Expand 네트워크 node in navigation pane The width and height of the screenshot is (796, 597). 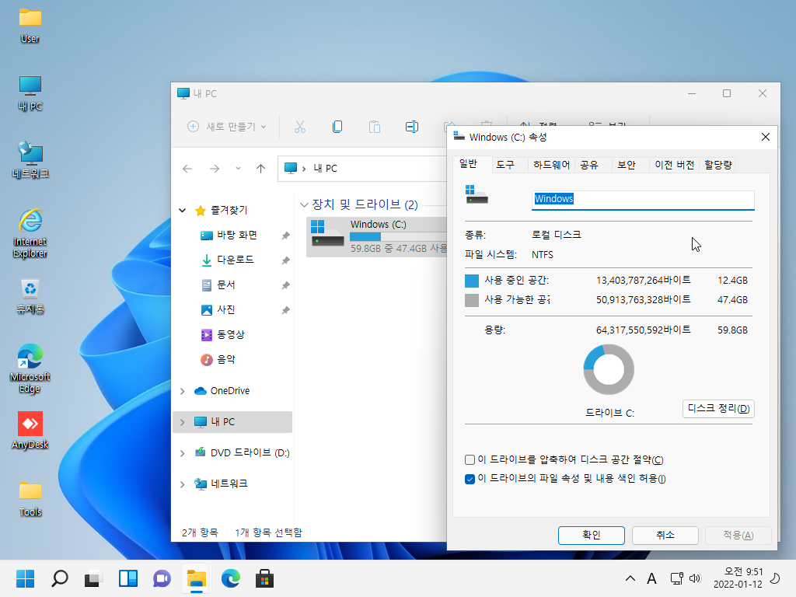[182, 484]
